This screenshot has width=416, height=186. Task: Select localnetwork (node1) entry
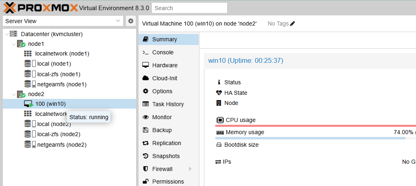62,54
